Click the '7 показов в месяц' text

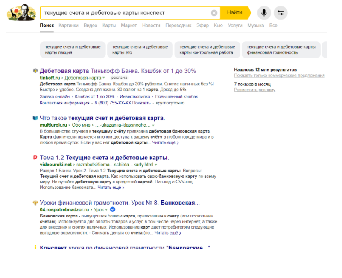(x=252, y=84)
